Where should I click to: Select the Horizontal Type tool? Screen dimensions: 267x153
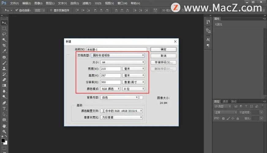pos(4,108)
